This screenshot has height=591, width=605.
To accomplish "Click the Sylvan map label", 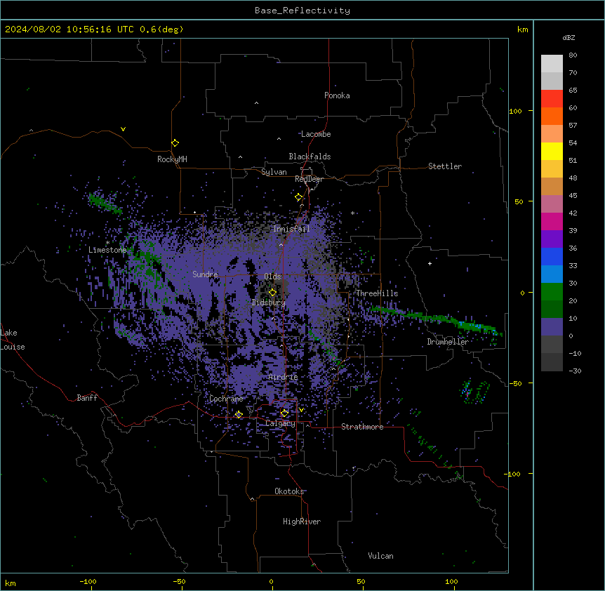I will click(x=274, y=172).
